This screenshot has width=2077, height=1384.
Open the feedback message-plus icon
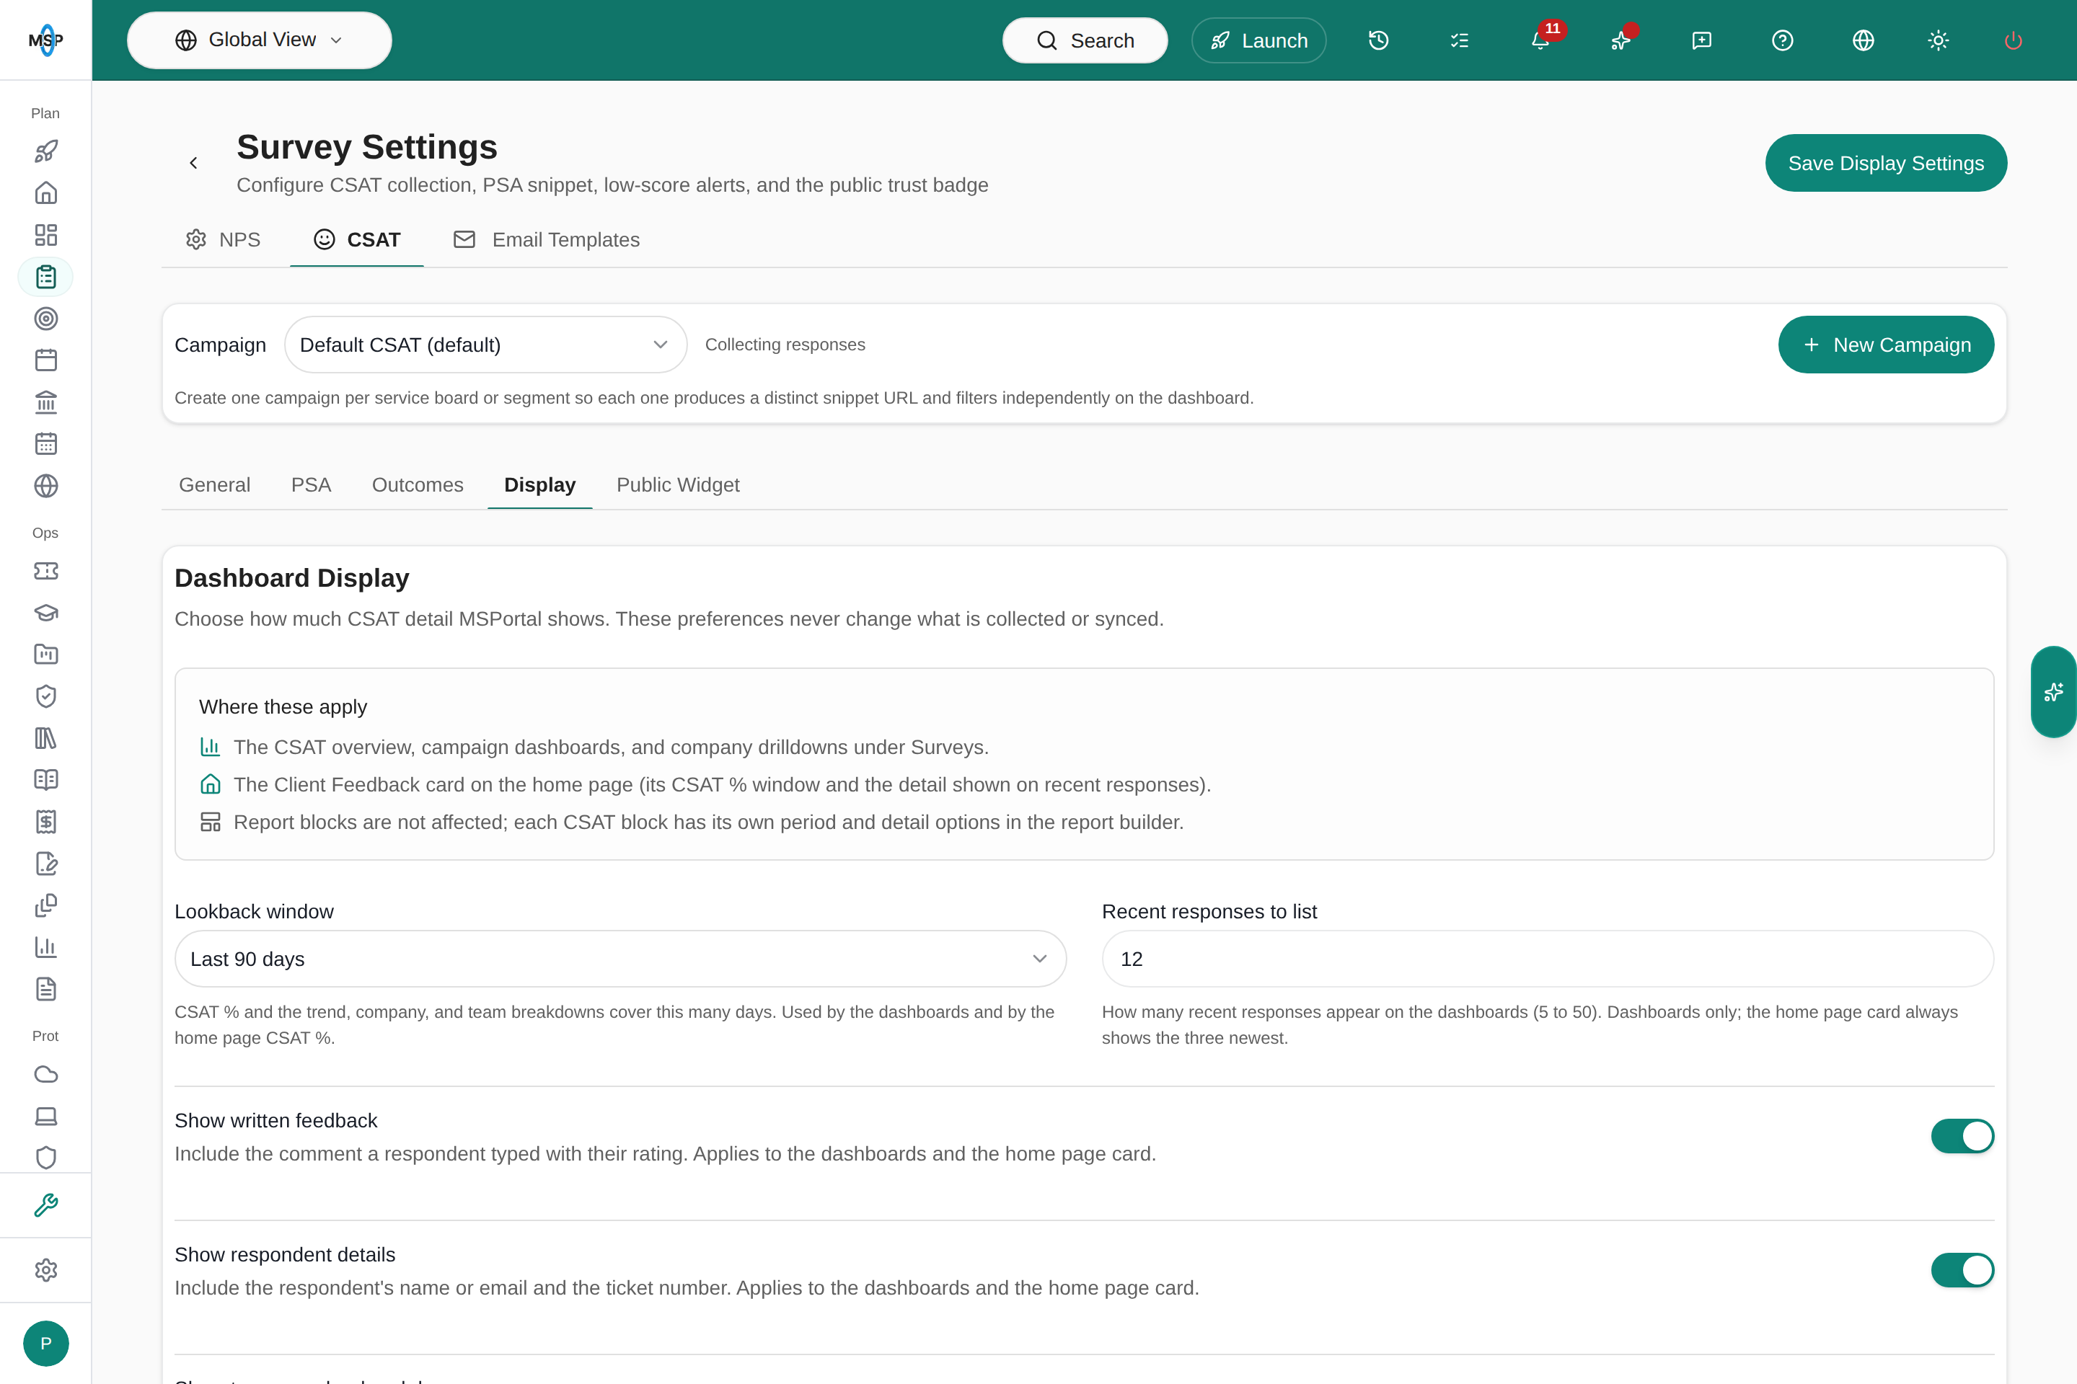(x=1702, y=40)
